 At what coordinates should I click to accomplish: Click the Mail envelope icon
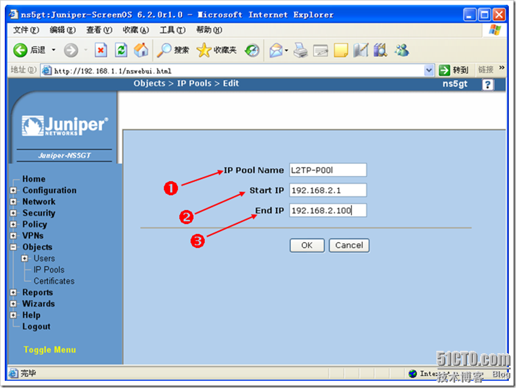(x=276, y=50)
